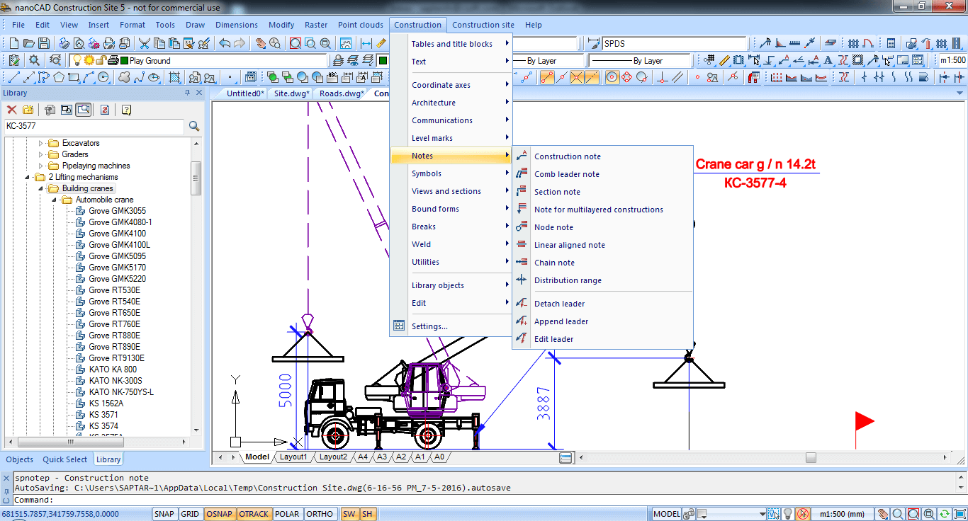
Task: Click the new folder icon in Library panel
Action: click(28, 110)
